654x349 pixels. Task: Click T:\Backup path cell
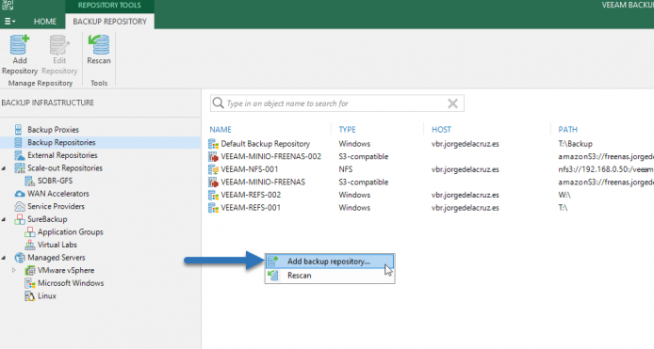575,144
